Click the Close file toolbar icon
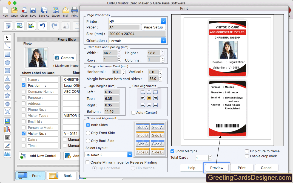Image resolution: width=293 pixels, height=183 pixels. click(x=24, y=12)
